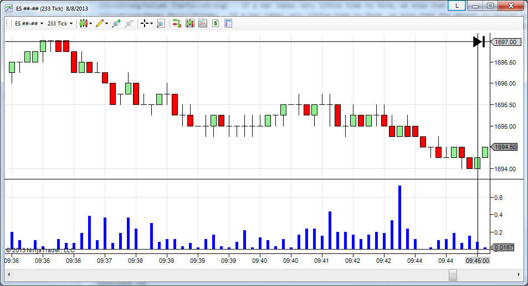Image resolution: width=528 pixels, height=286 pixels.
Task: Click the 1694.50 current price marker
Action: 505,147
